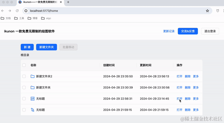Expand 更多 for 新建文件夹2
The image size is (224, 123).
tap(196, 76)
